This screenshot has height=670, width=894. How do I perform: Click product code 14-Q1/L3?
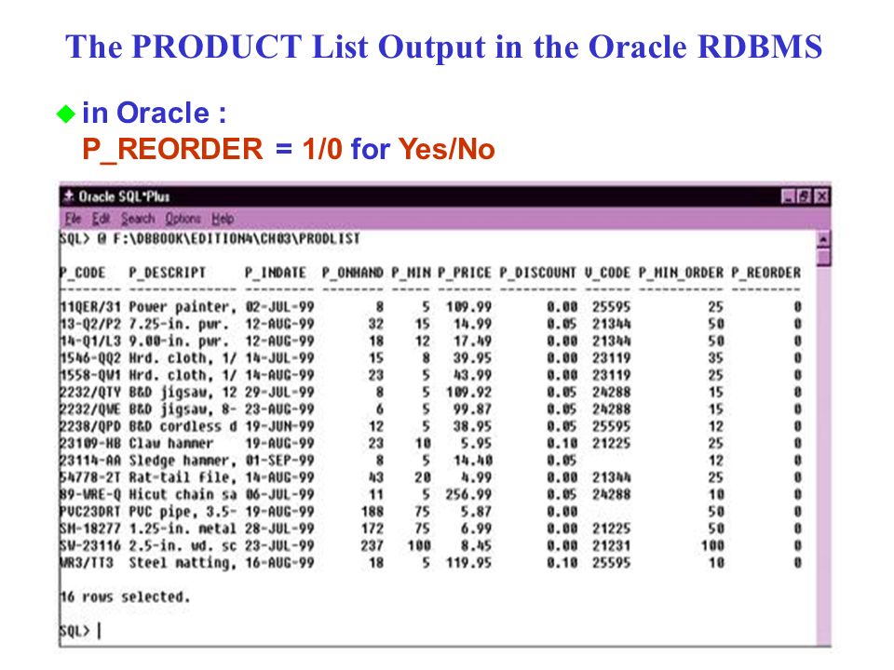tap(90, 342)
